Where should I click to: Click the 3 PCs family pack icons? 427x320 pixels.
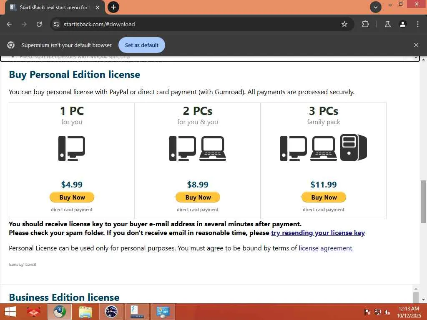[324, 147]
